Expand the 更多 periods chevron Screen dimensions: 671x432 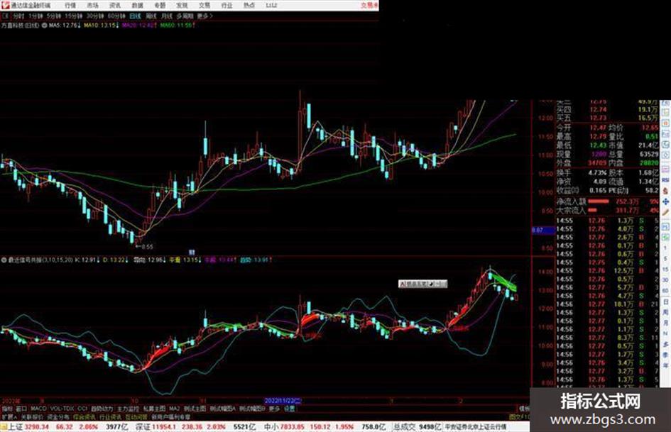(204, 16)
